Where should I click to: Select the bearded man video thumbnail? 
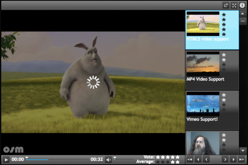click(203, 143)
